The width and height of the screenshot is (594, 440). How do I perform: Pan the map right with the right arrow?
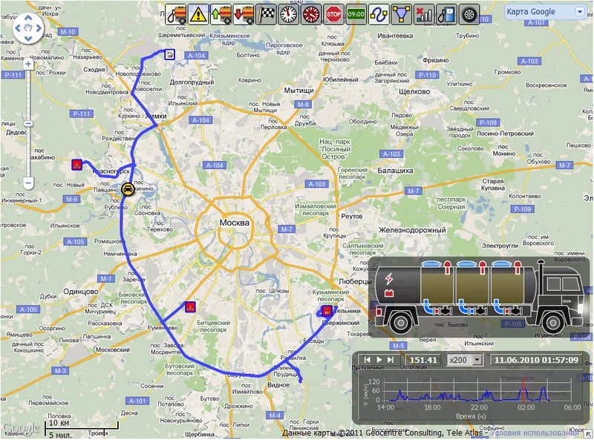click(x=39, y=28)
